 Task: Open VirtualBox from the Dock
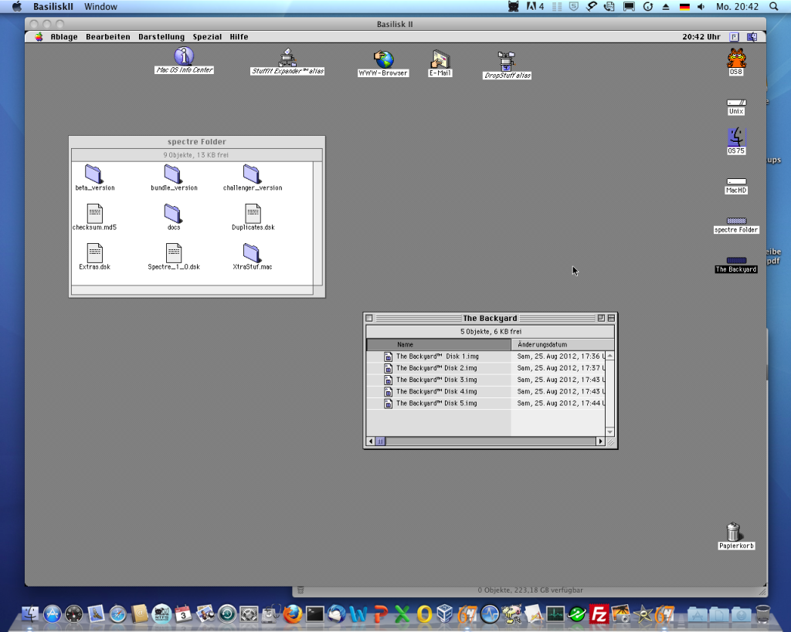[x=445, y=613]
